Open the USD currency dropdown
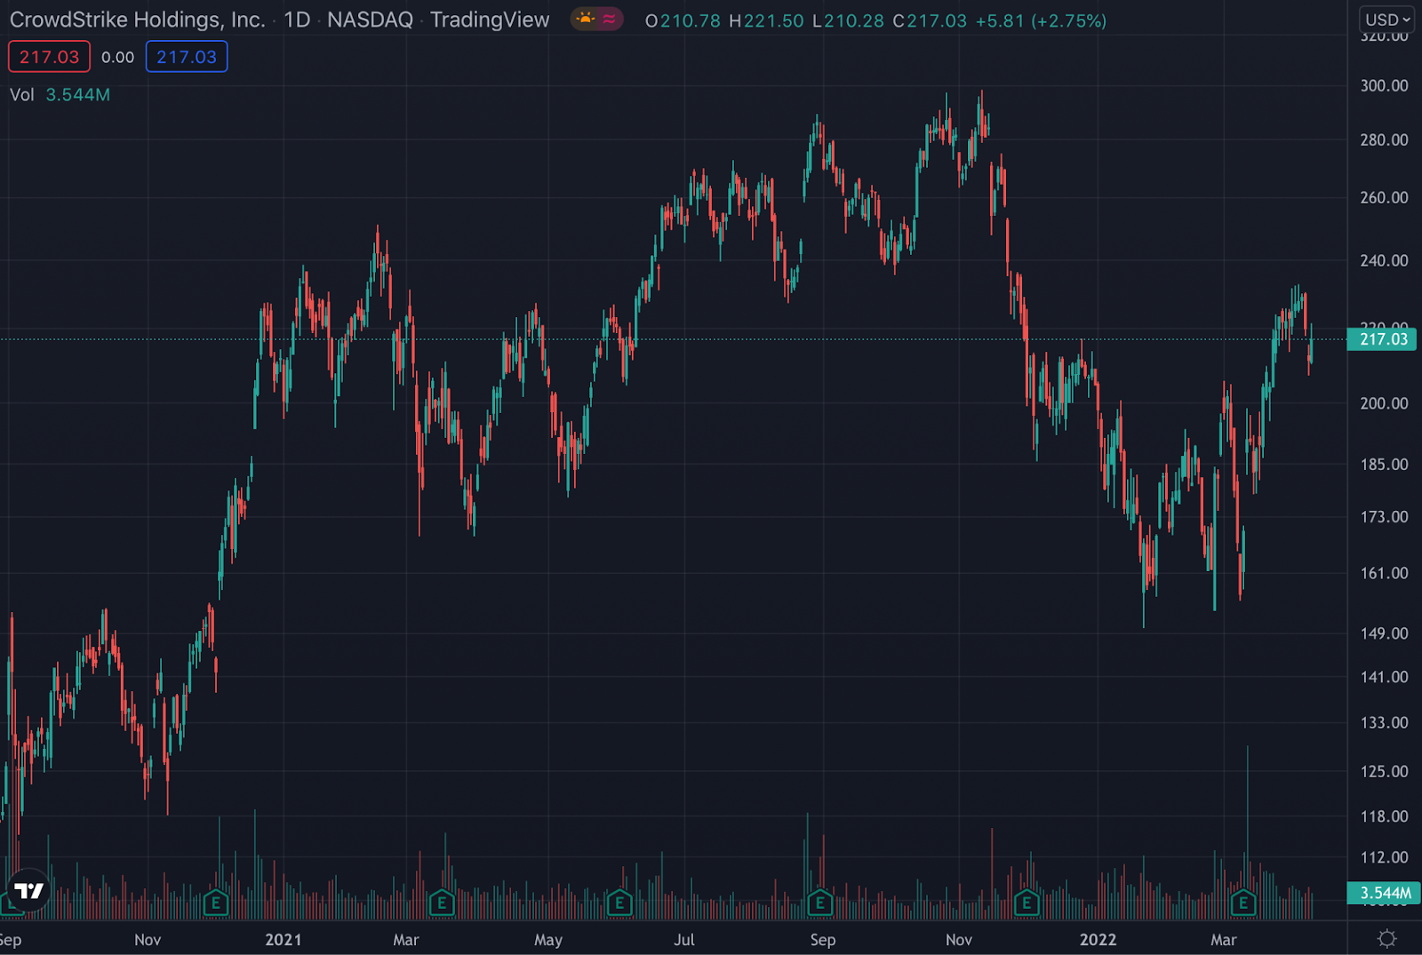The width and height of the screenshot is (1422, 955). tap(1387, 20)
